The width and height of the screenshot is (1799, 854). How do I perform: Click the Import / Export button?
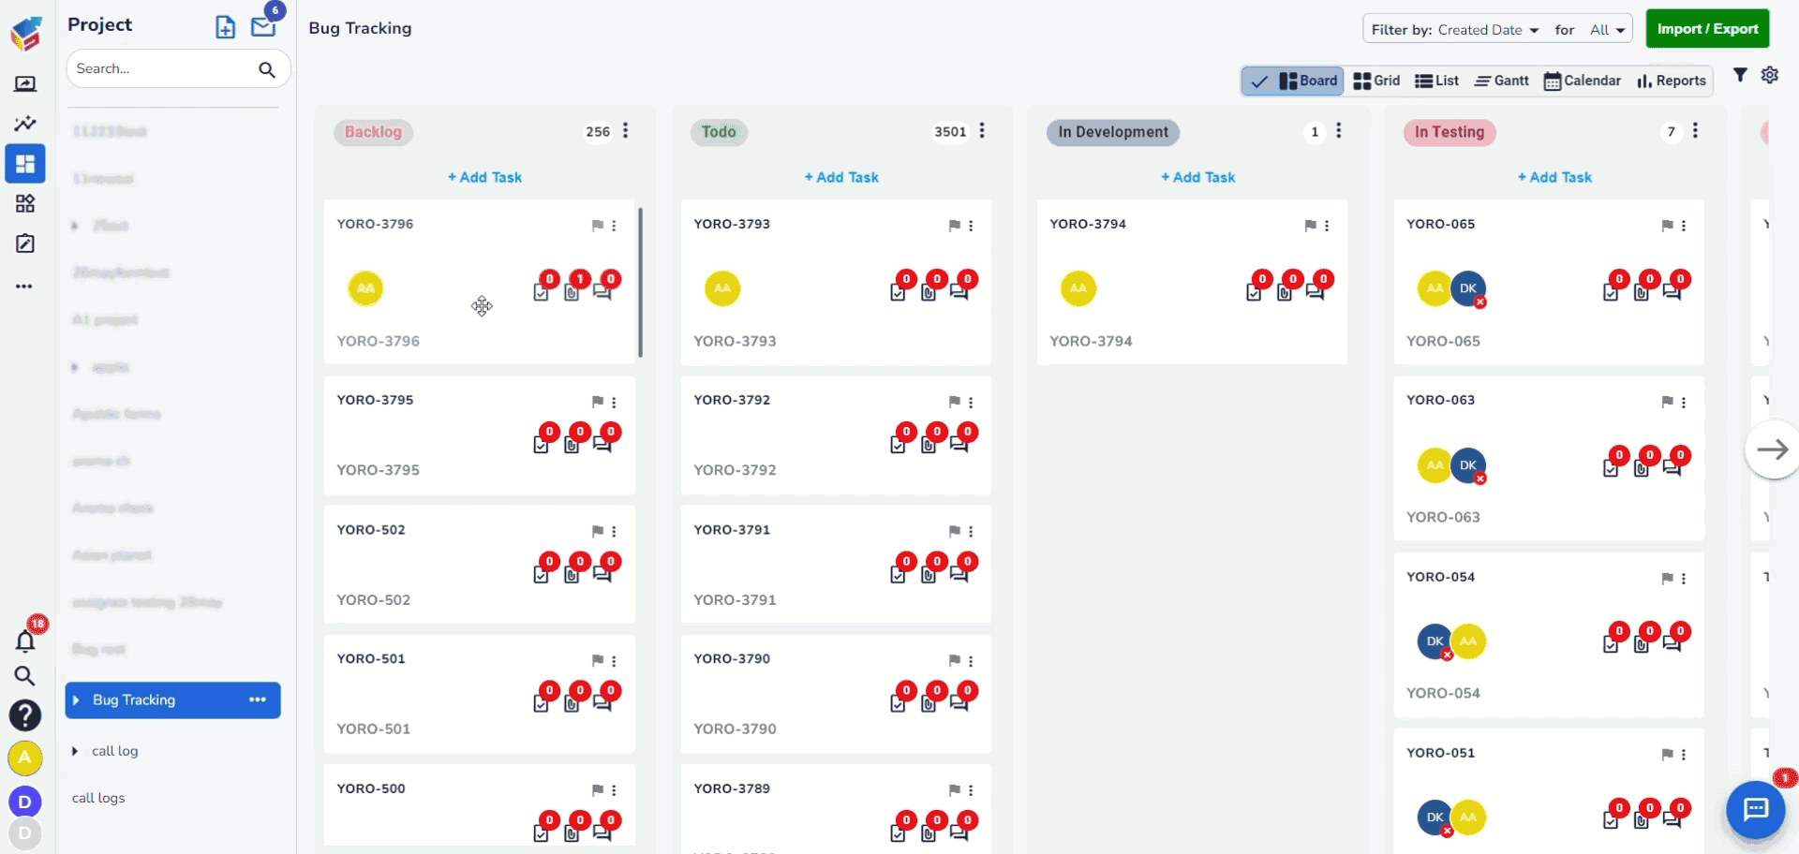click(x=1707, y=29)
